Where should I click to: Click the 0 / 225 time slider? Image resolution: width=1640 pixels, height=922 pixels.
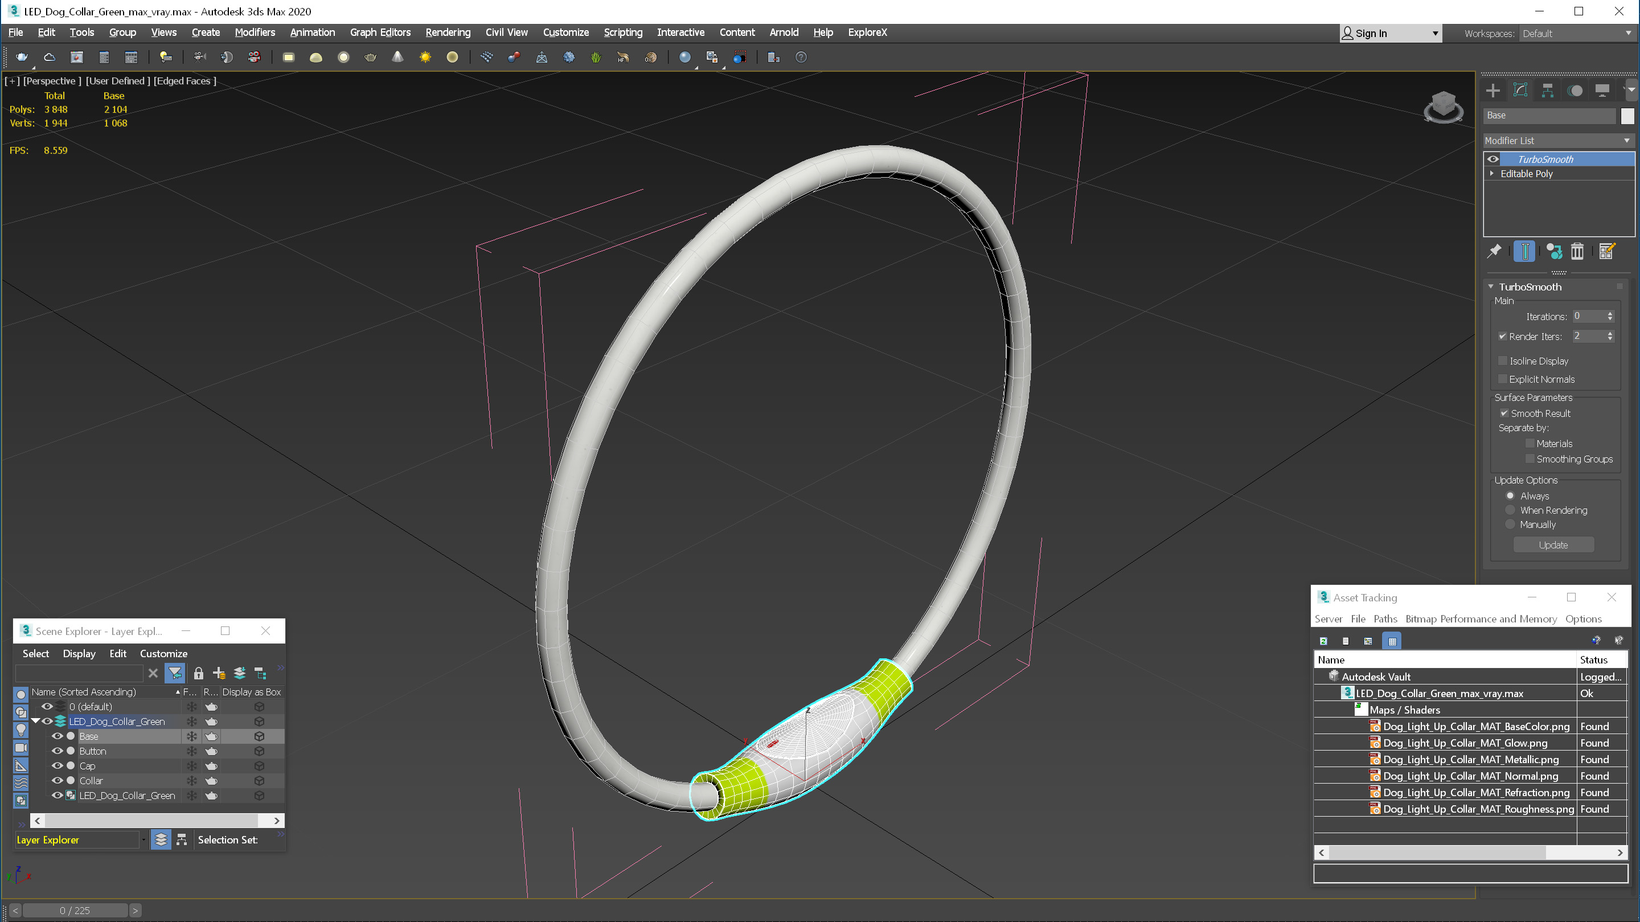75,911
